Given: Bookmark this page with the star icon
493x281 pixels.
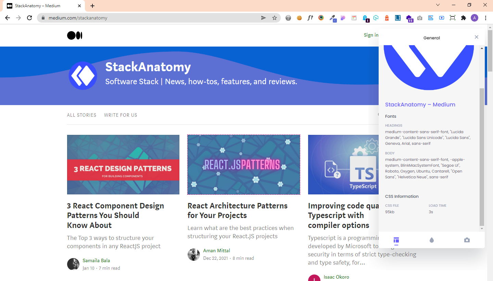Looking at the screenshot, I should click(275, 18).
